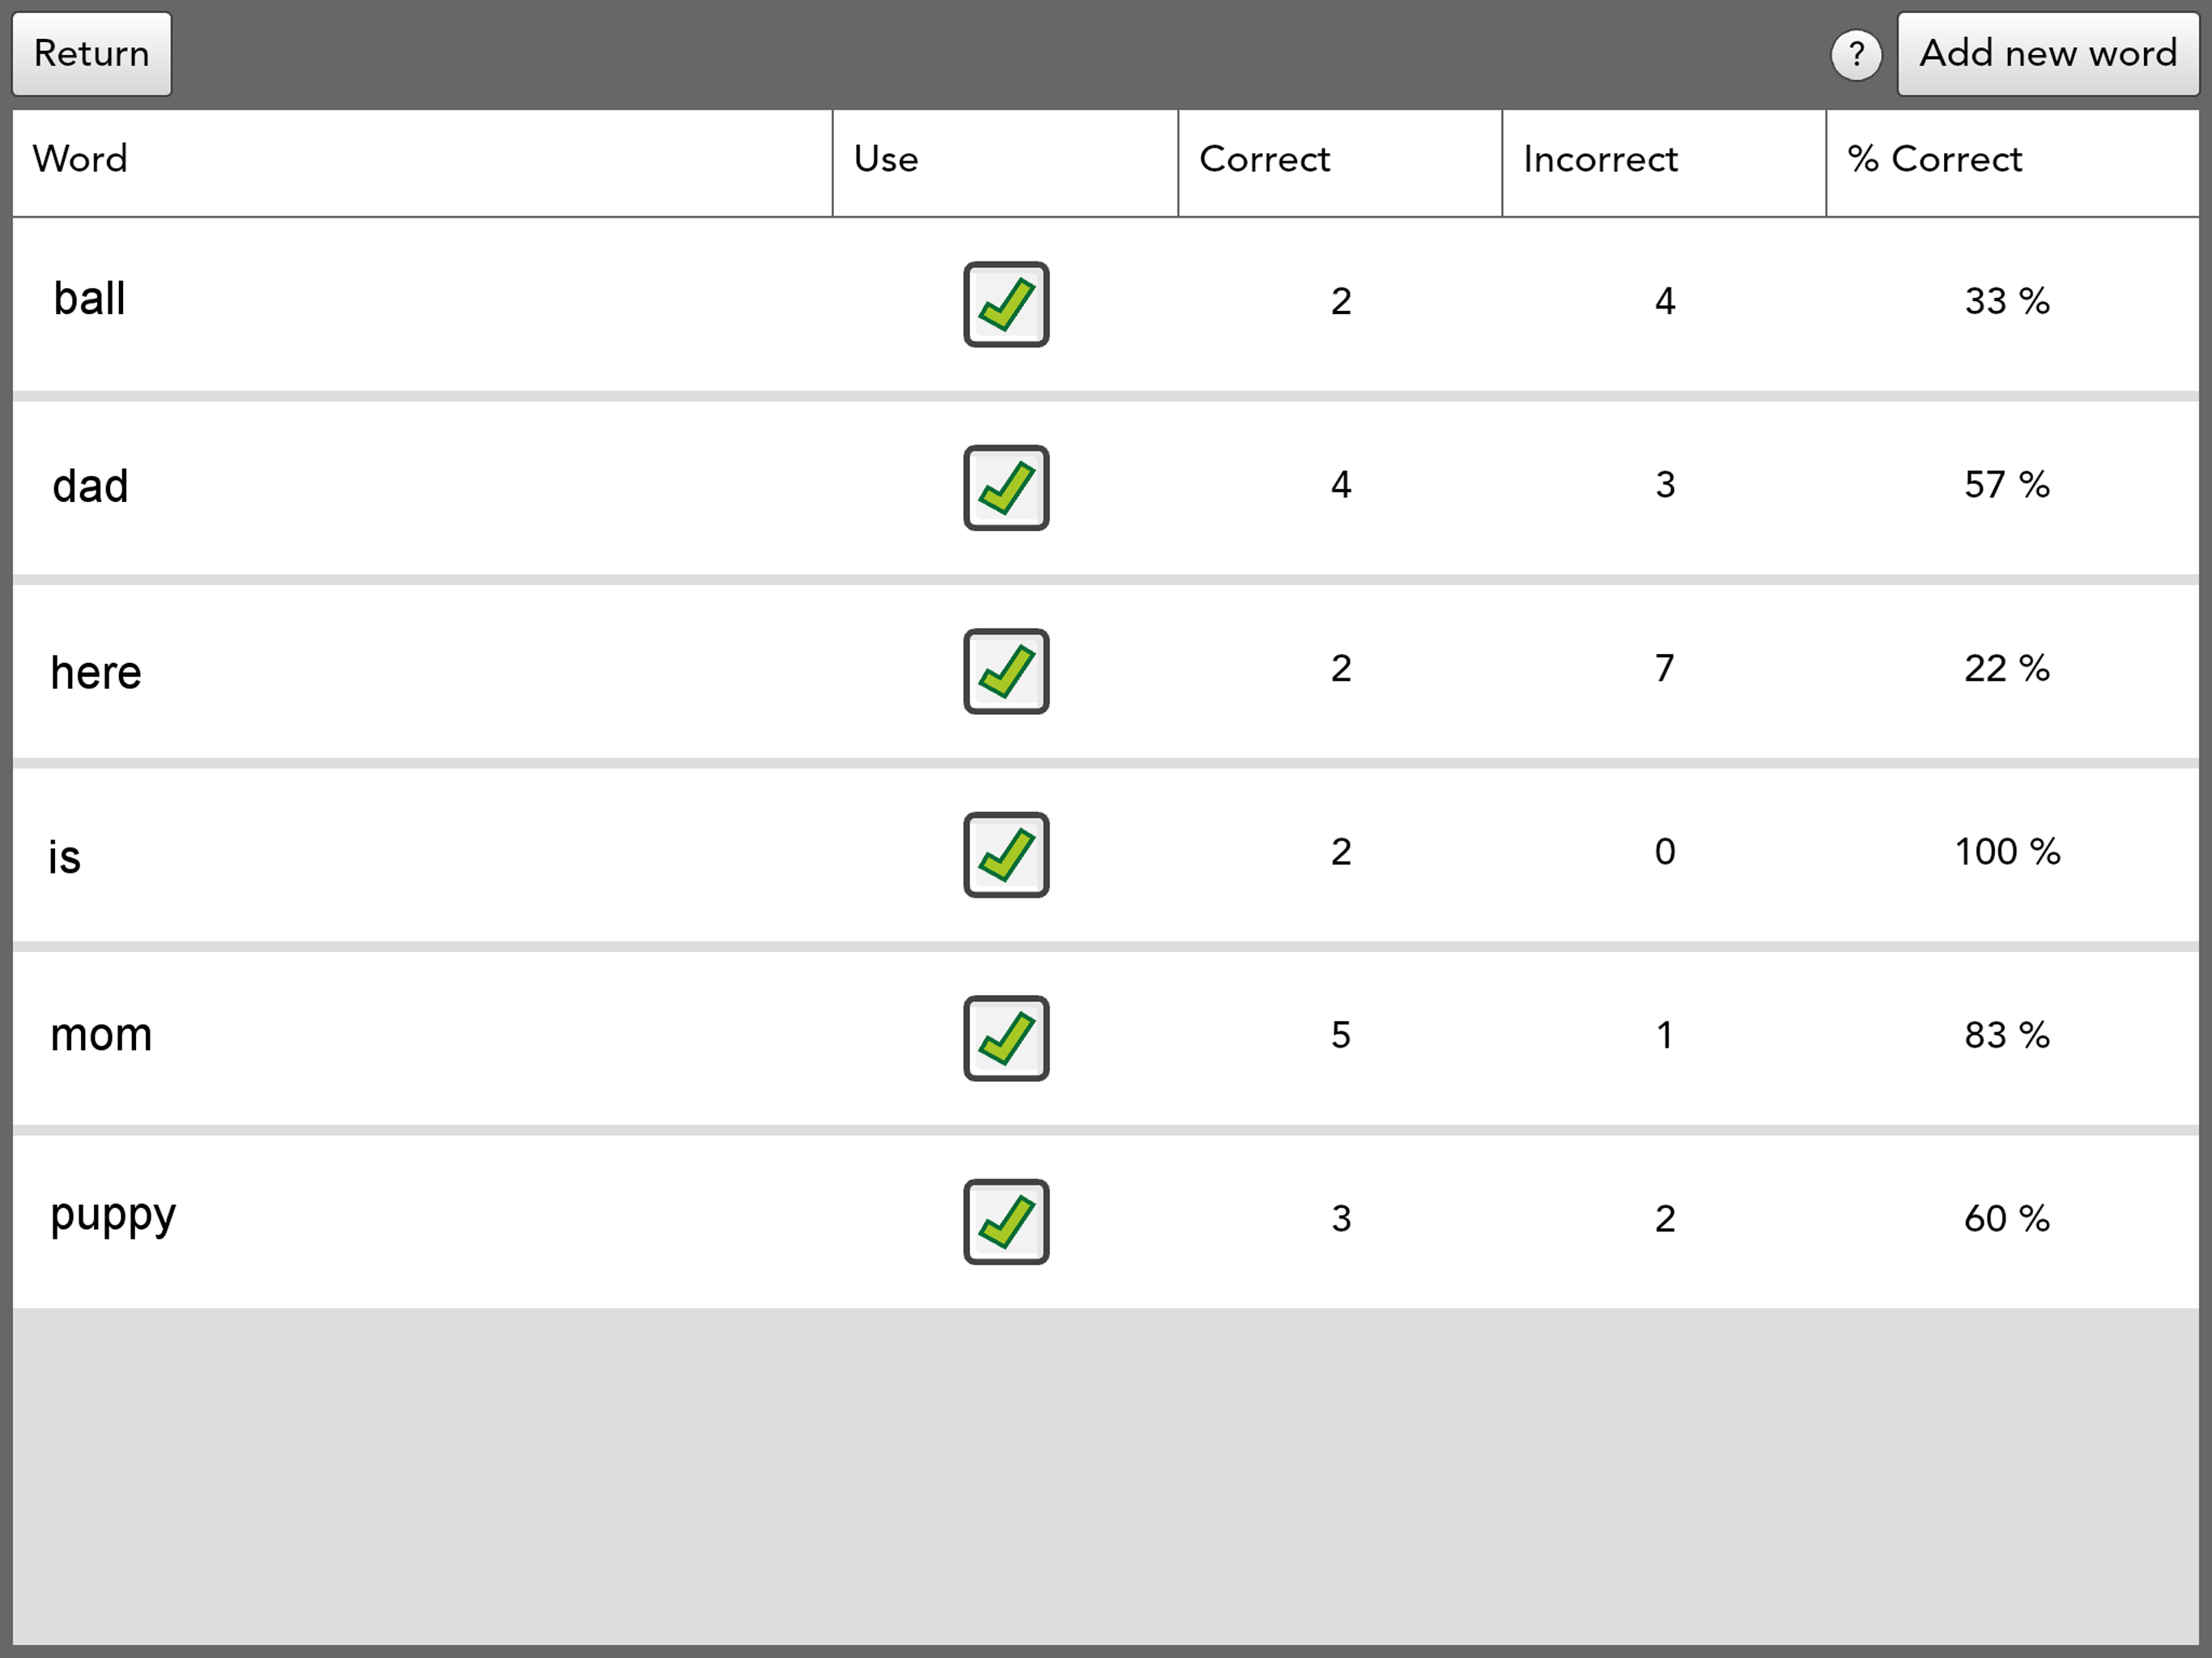Toggle the Use checkbox for mom
2212x1658 pixels.
pos(1006,1038)
